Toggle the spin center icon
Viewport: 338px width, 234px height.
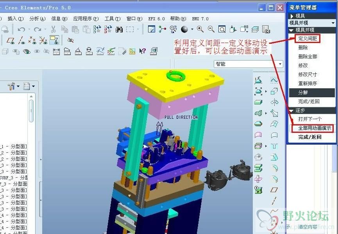click(x=162, y=29)
